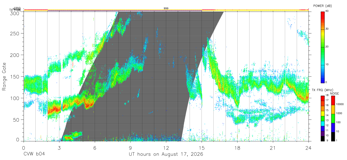Select the 11 label on TX FRQ scale
This screenshot has height=160, width=347.
pos(327,130)
